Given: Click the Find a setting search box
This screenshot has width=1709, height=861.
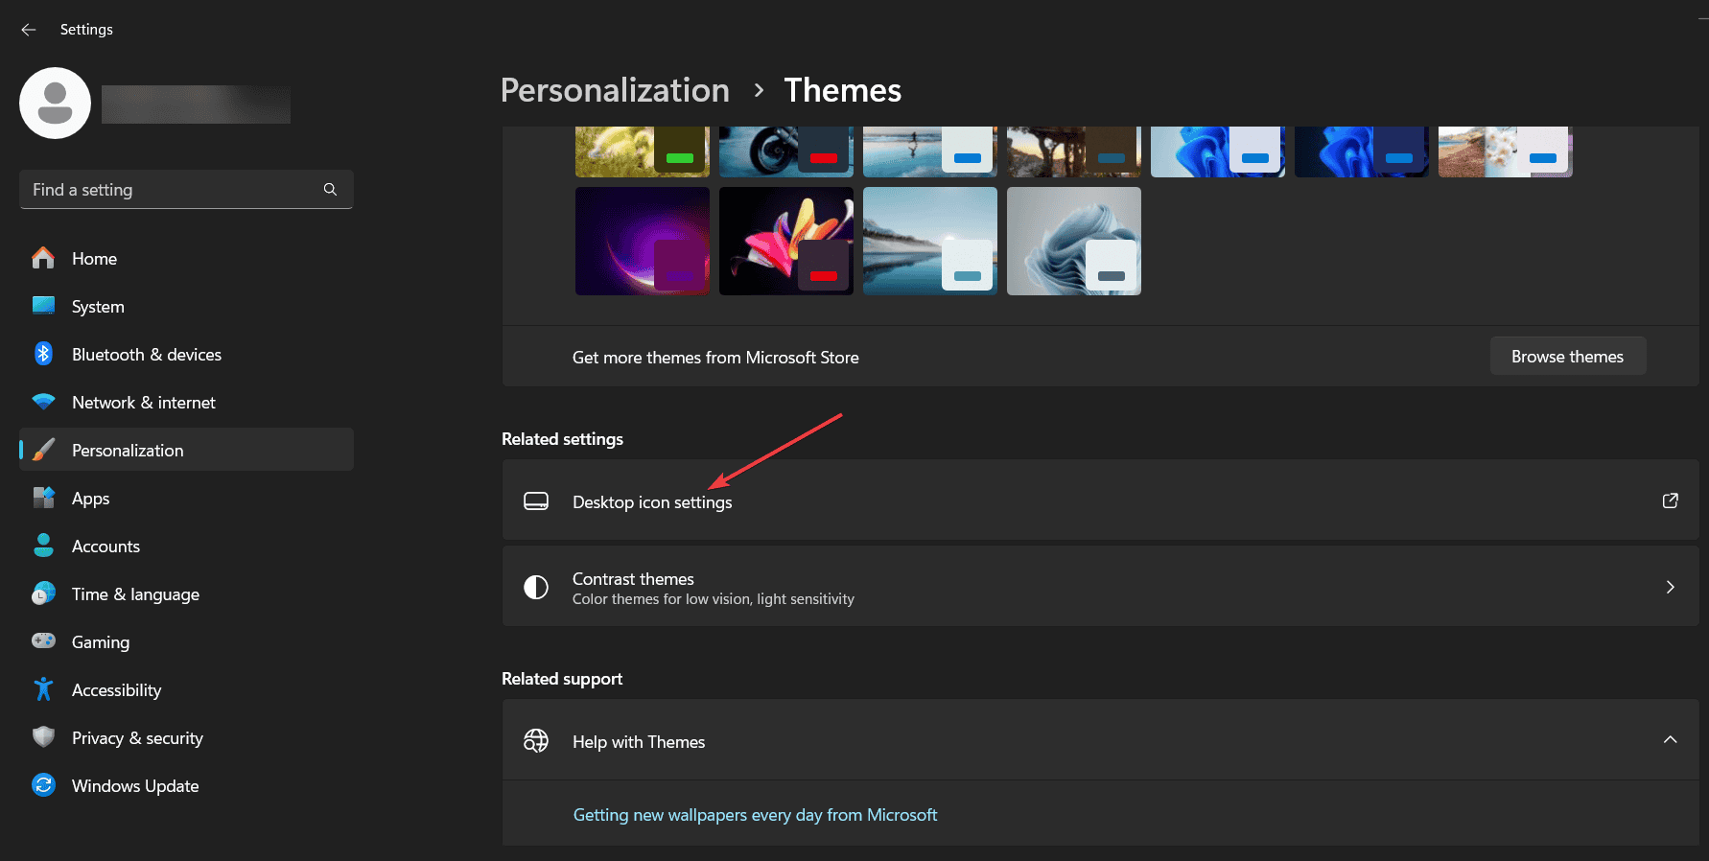Looking at the screenshot, I should (x=186, y=190).
